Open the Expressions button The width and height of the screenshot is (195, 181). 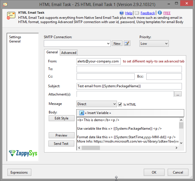click(19, 172)
